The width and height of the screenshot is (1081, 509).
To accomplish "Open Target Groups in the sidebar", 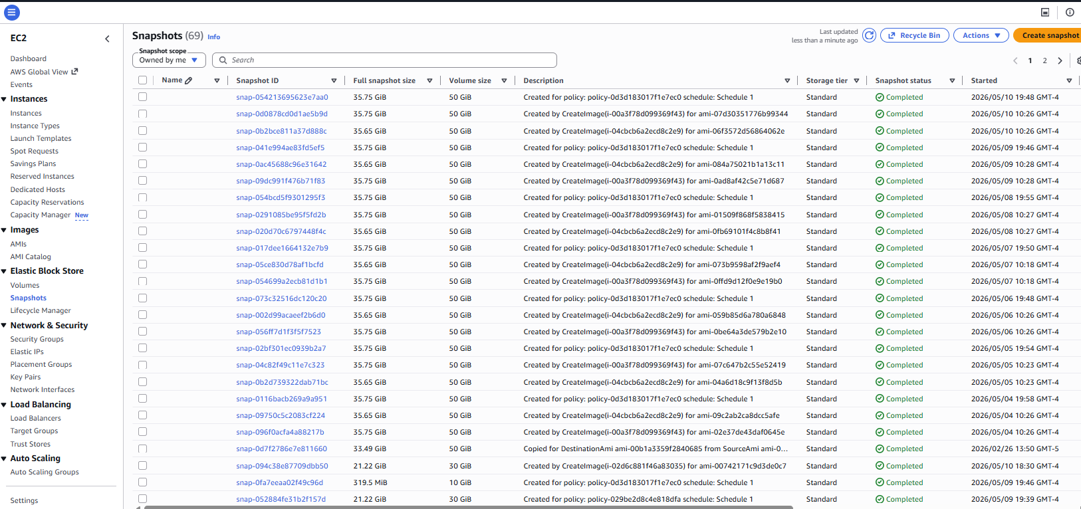I will (x=35, y=431).
